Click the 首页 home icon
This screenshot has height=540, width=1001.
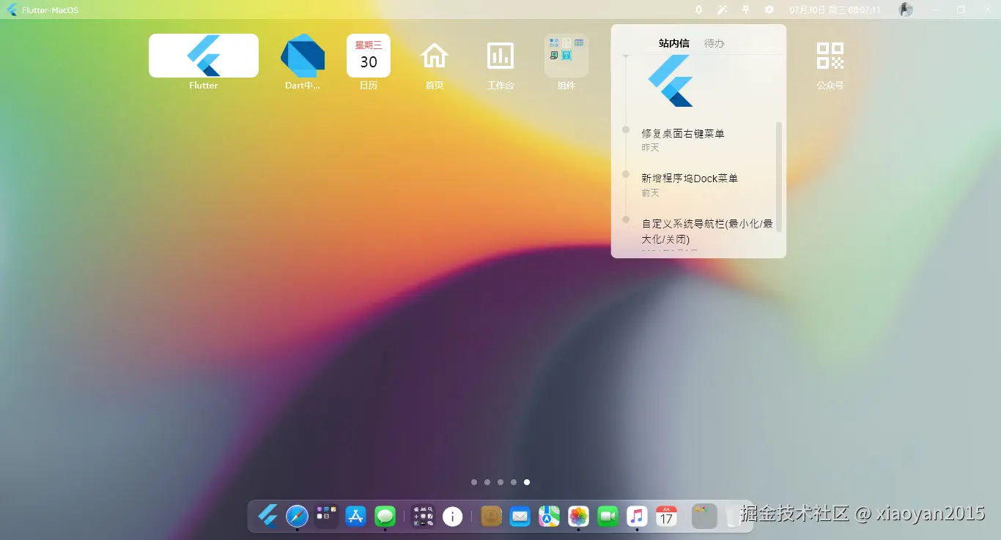tap(434, 55)
